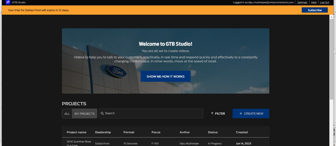Switch to the All projects tab
The height and width of the screenshot is (146, 336).
pyautogui.click(x=67, y=113)
